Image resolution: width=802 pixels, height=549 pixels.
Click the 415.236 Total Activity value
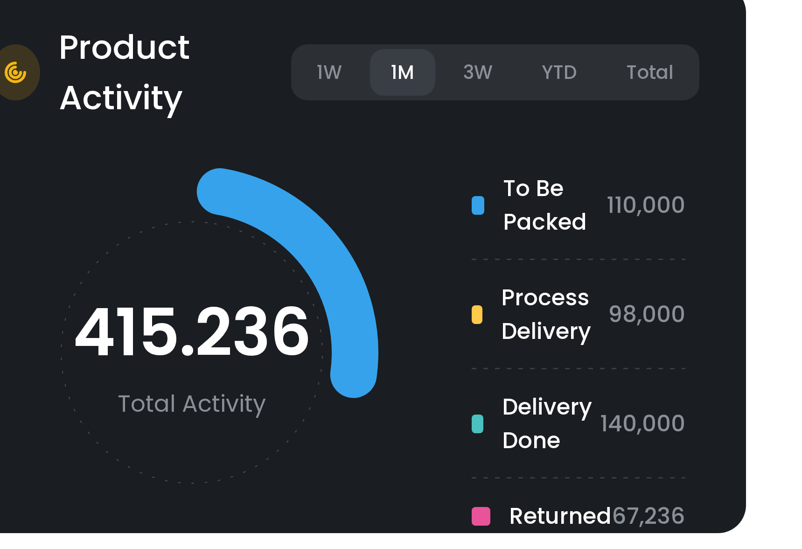(192, 331)
